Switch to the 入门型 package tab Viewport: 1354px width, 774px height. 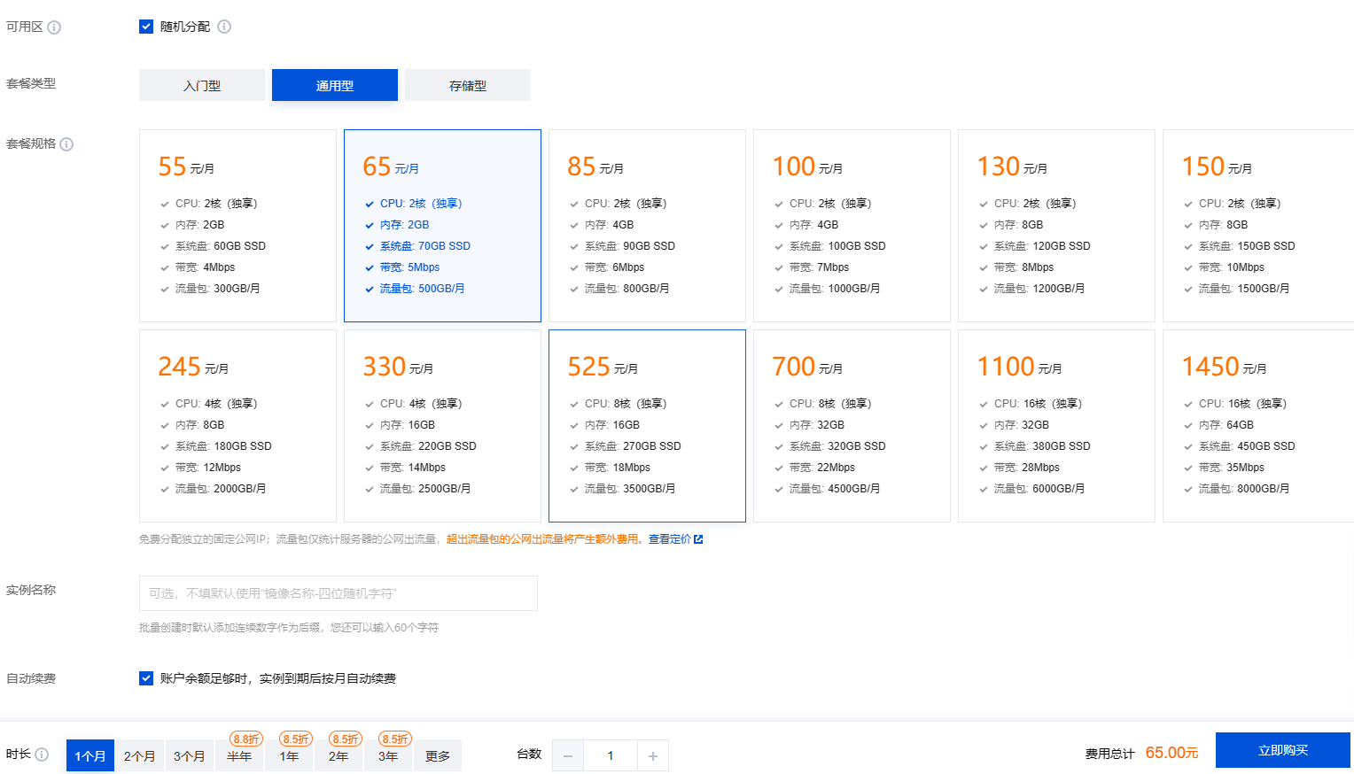pyautogui.click(x=202, y=86)
